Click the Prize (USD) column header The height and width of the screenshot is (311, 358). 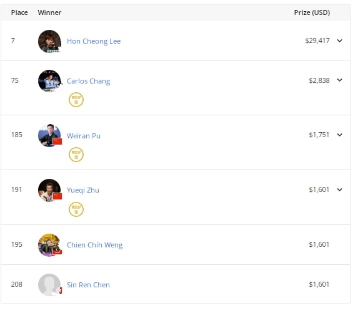312,12
